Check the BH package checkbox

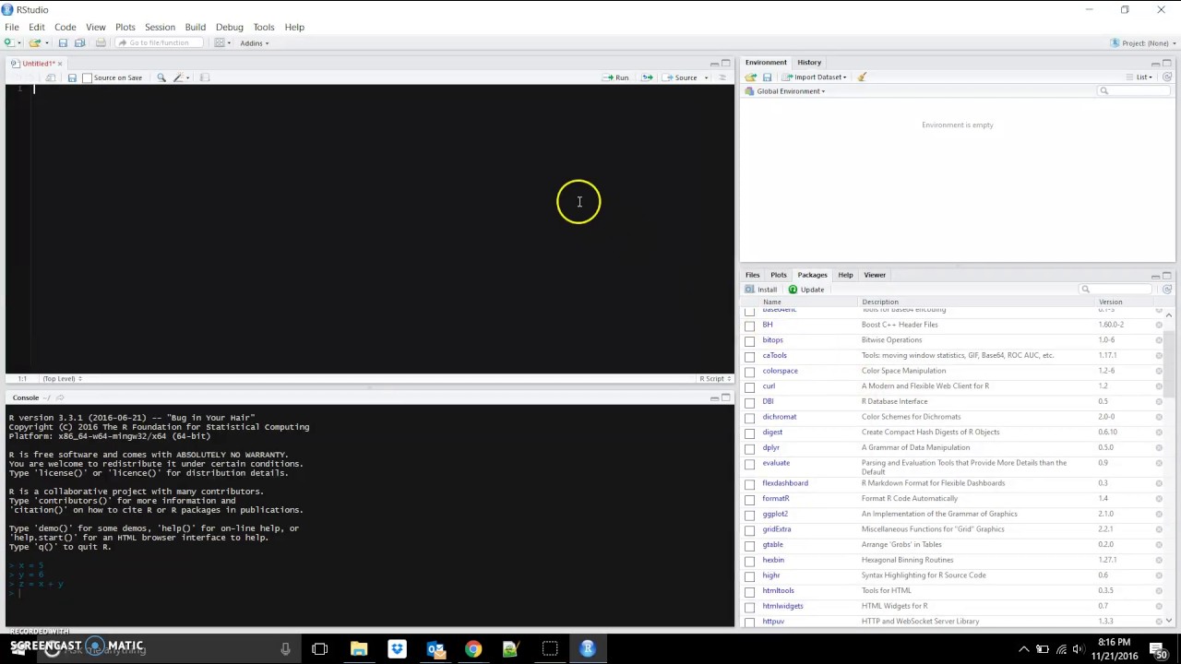pyautogui.click(x=750, y=326)
